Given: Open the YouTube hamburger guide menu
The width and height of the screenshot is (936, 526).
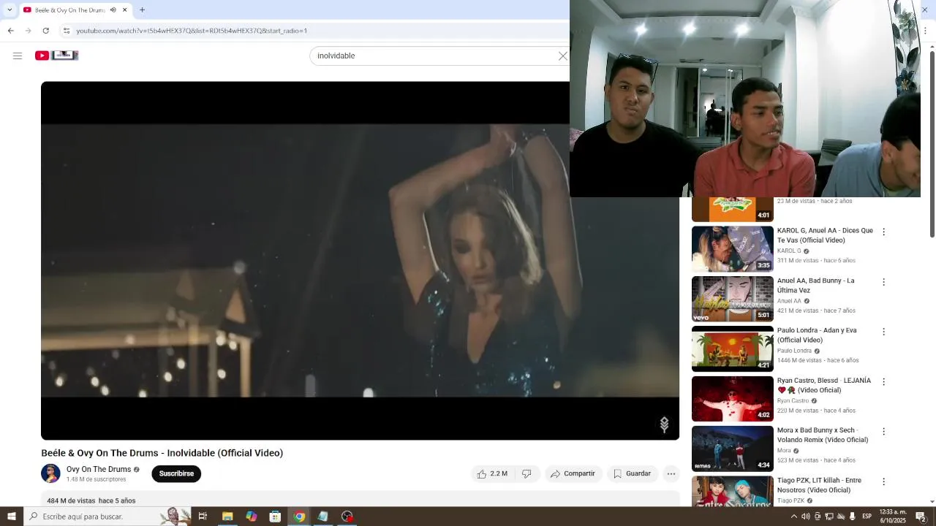Looking at the screenshot, I should [x=18, y=56].
